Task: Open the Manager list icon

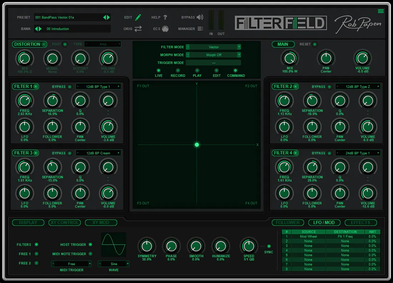Action: pos(200,29)
